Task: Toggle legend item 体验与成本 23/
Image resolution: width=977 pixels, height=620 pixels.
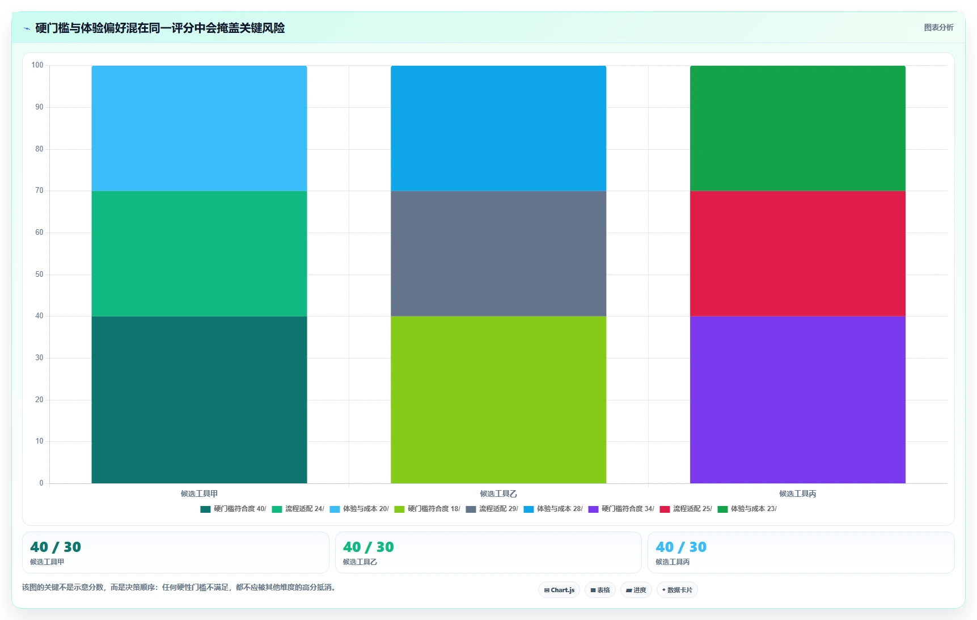Action: [x=747, y=509]
